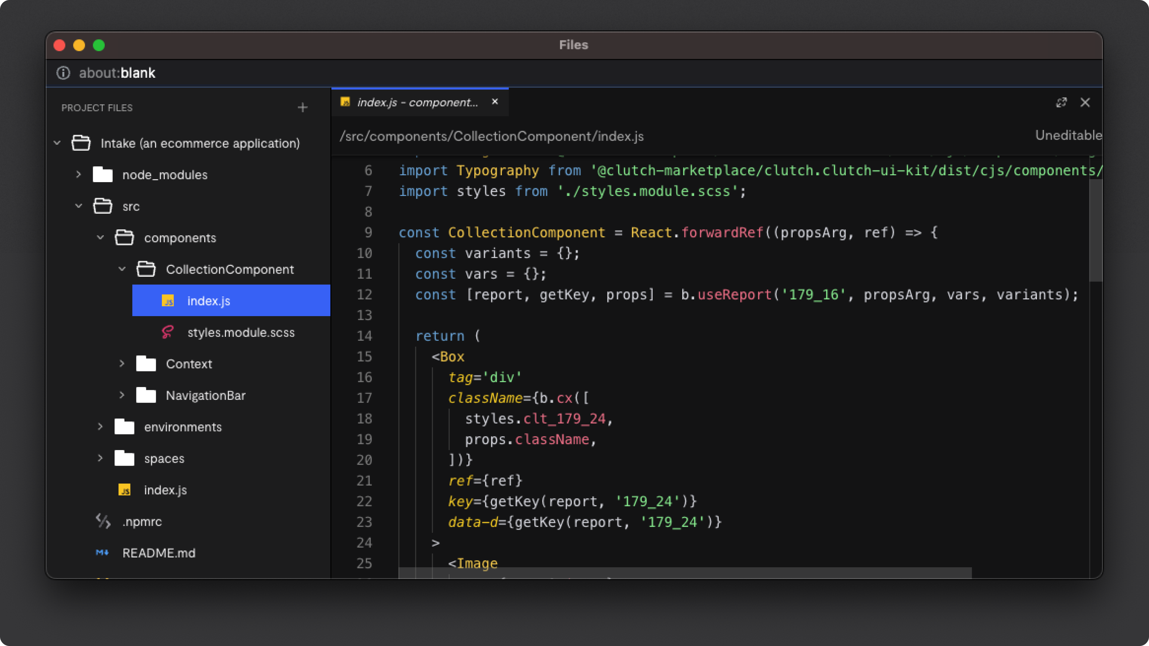Expand the environments folder chevron
The width and height of the screenshot is (1149, 646).
tap(100, 427)
